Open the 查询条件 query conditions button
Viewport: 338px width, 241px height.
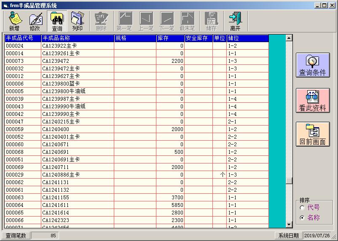[x=313, y=65]
